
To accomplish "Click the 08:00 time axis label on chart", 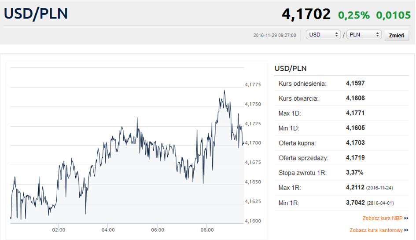I will point(207,230).
